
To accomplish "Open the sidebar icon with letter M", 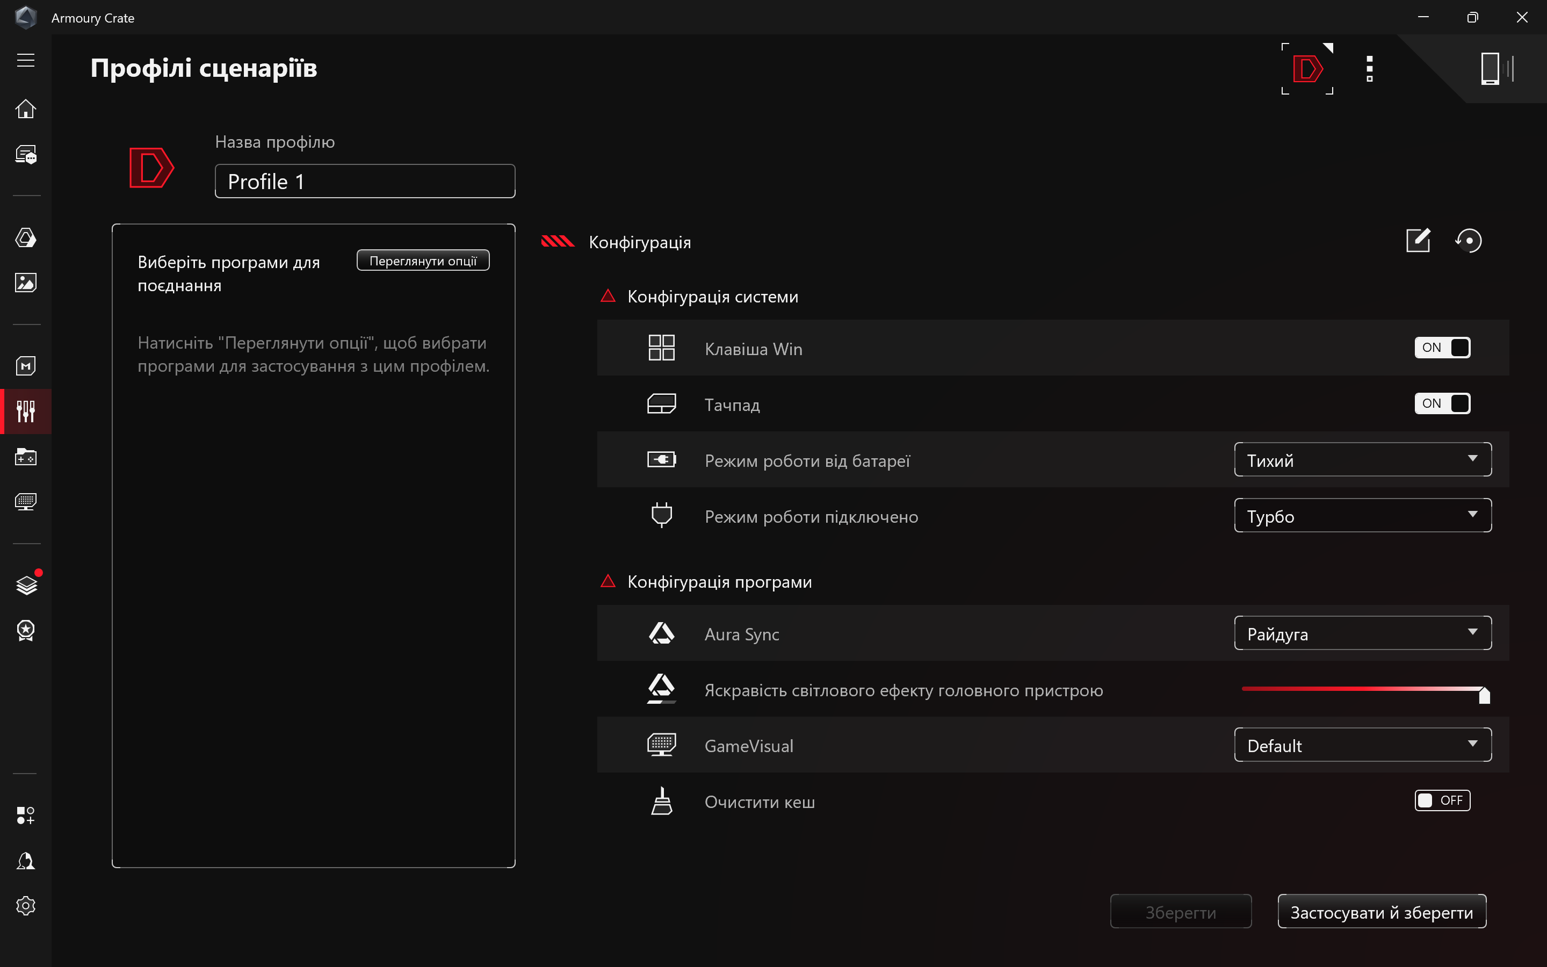I will [x=26, y=366].
